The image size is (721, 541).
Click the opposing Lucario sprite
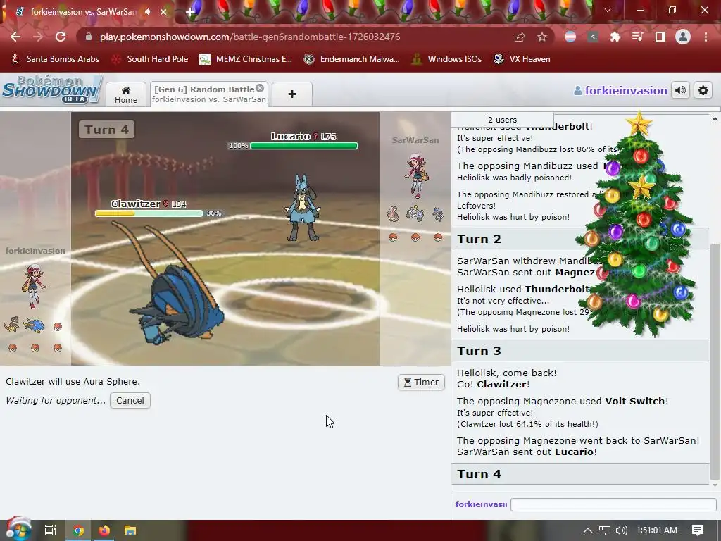click(302, 208)
